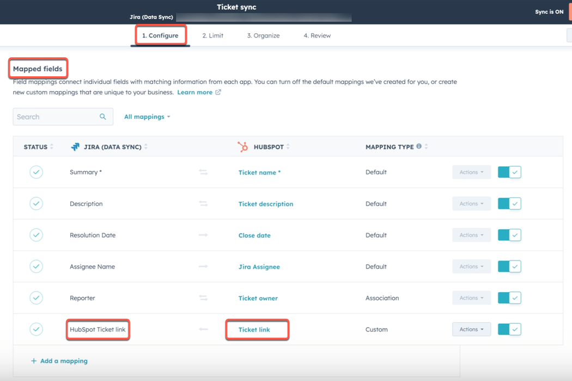The image size is (572, 381).
Task: Open the Actions dropdown on the Close date row
Action: [x=471, y=235]
